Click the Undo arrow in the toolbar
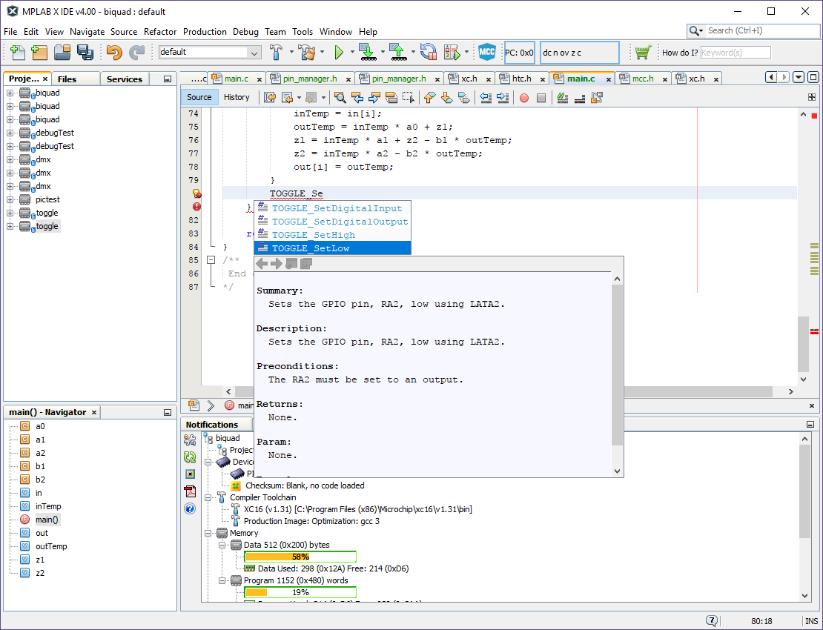 point(113,52)
